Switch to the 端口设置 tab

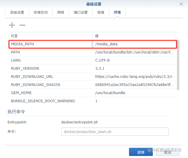[81, 12]
